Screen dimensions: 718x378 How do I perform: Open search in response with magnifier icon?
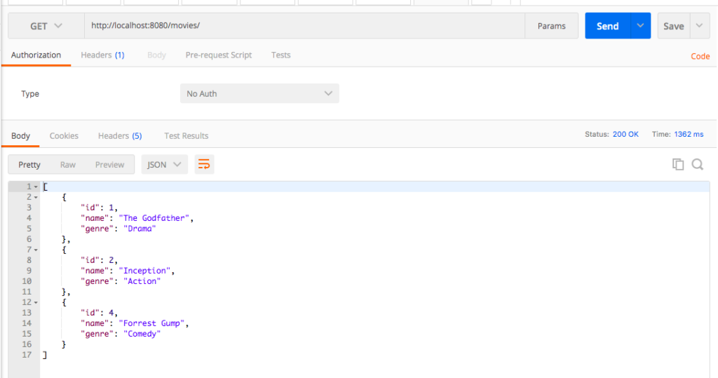[x=697, y=164]
